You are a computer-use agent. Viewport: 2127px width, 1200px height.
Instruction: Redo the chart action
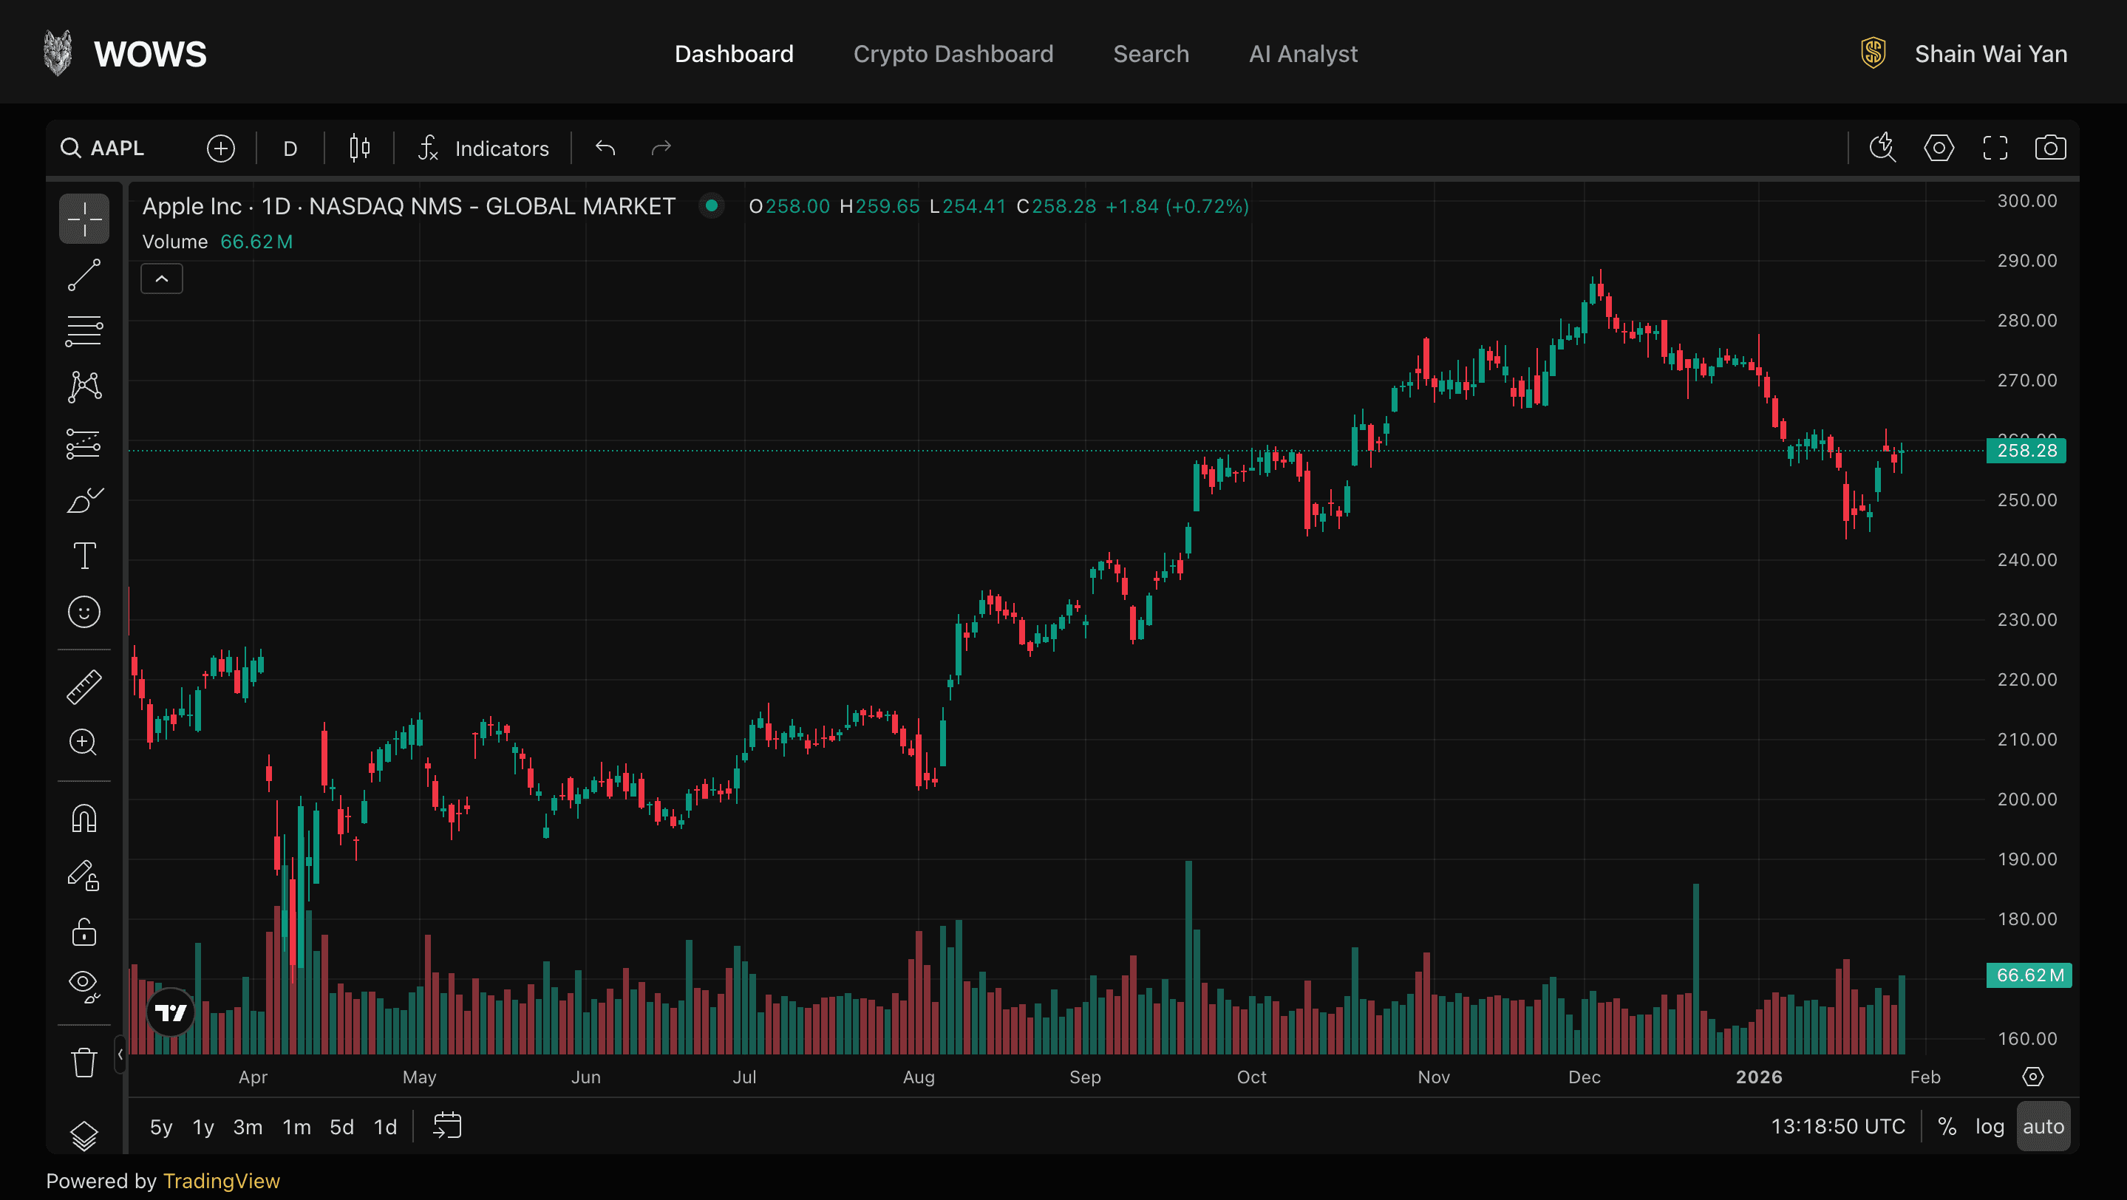tap(661, 149)
